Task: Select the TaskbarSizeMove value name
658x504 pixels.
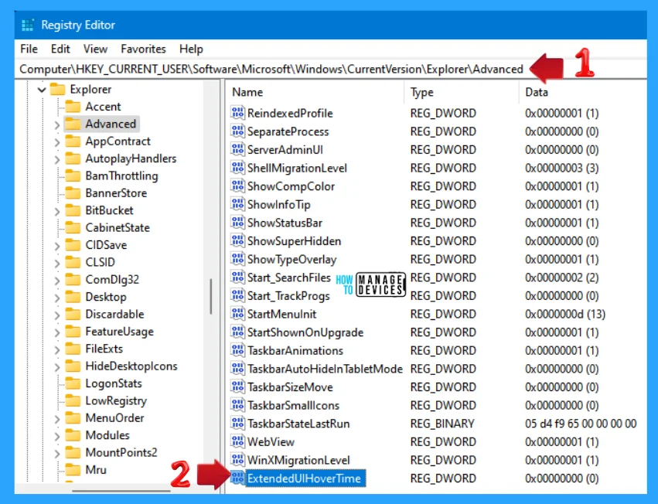Action: (x=290, y=387)
